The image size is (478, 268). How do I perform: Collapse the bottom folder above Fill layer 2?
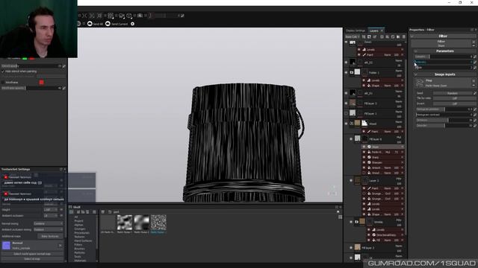[356, 222]
